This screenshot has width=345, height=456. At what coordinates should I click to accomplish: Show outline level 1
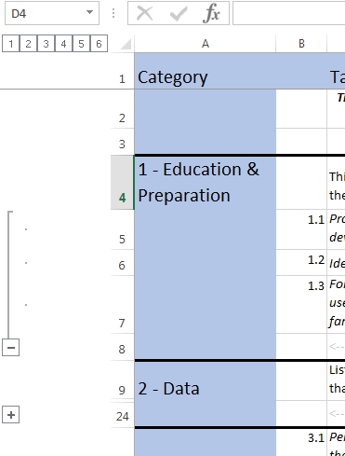click(11, 44)
